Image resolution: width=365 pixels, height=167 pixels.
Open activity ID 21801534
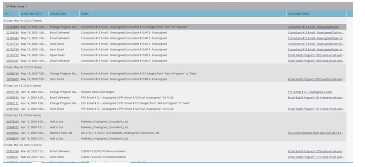pyautogui.click(x=13, y=151)
